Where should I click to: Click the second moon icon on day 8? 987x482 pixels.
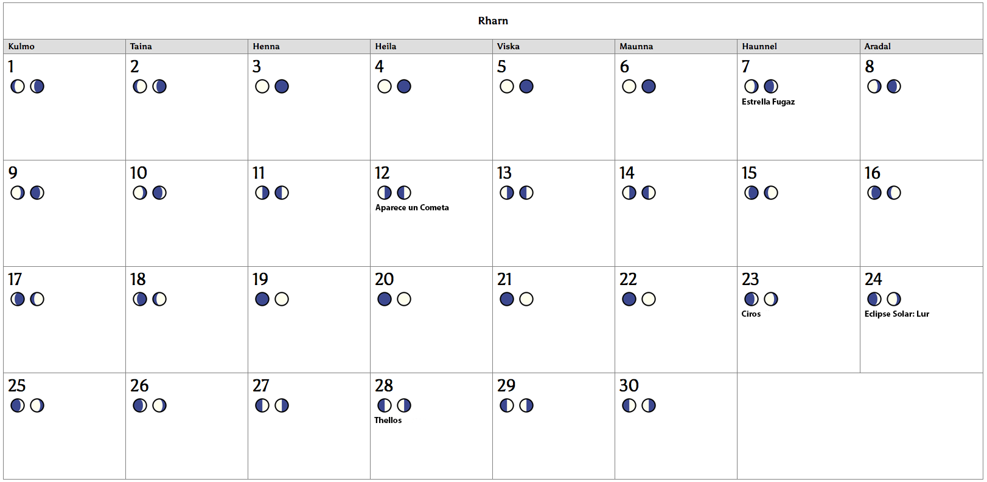click(x=894, y=86)
